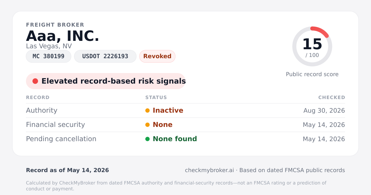
Task: Click the Aug 30, 2026 checked date
Action: click(324, 110)
